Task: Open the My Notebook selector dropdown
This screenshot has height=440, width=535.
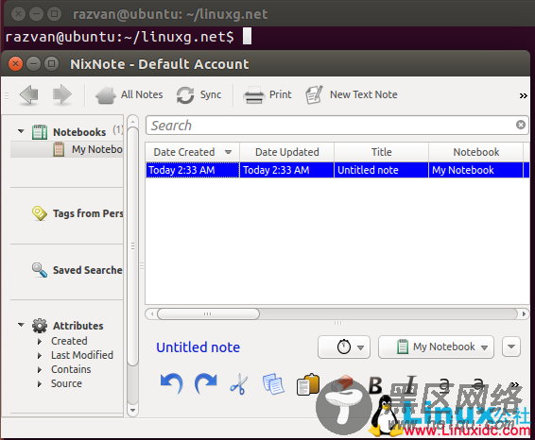Action: point(436,347)
